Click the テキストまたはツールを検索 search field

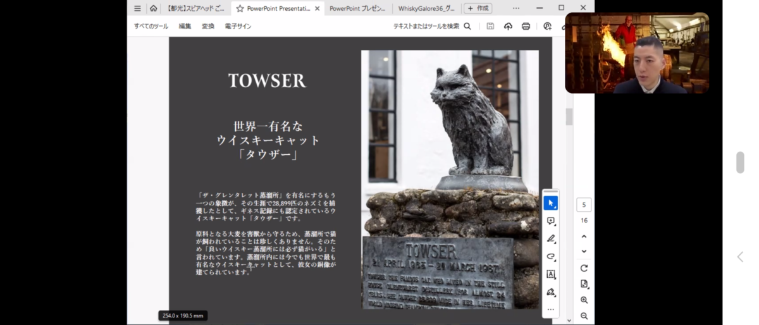point(426,26)
